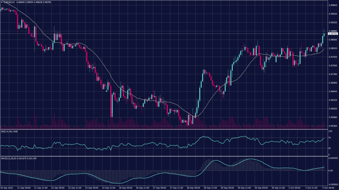
Task: Click the current price tag 0.98785
Action: 333,34
